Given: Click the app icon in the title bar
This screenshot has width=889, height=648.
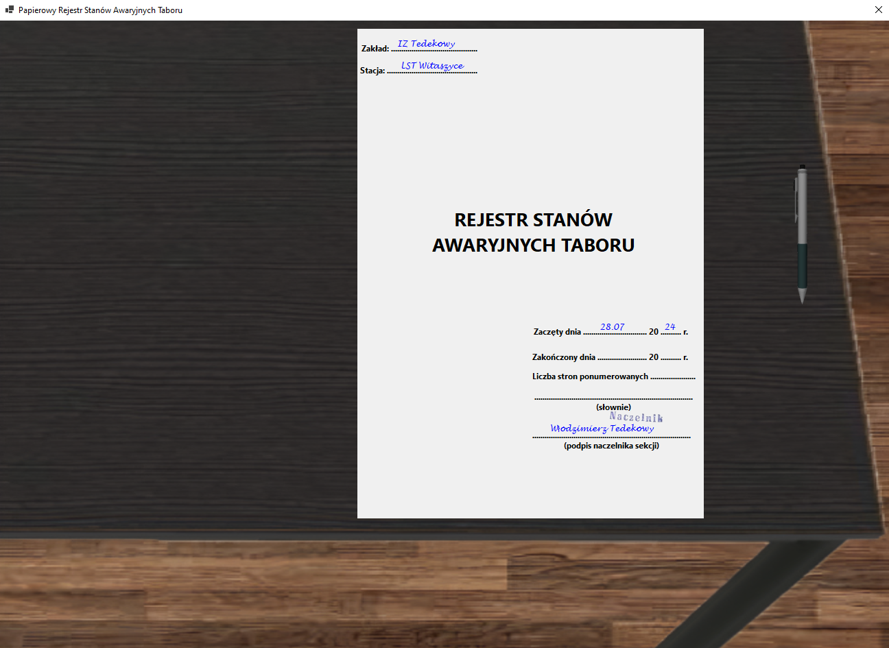Looking at the screenshot, I should coord(9,10).
